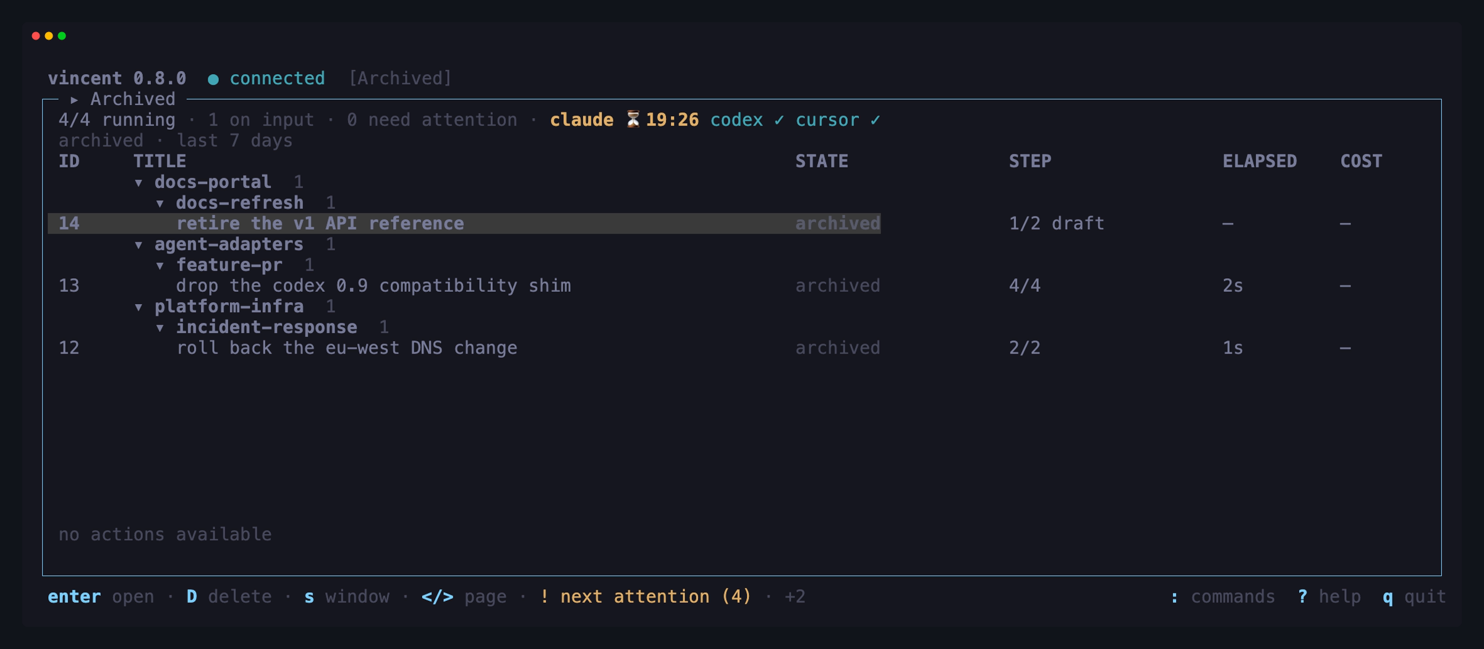Click the '4/4 running' status text
Screen dimensions: 1484x649
117,120
